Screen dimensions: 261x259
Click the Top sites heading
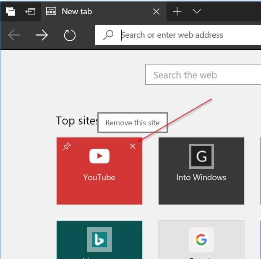[77, 121]
